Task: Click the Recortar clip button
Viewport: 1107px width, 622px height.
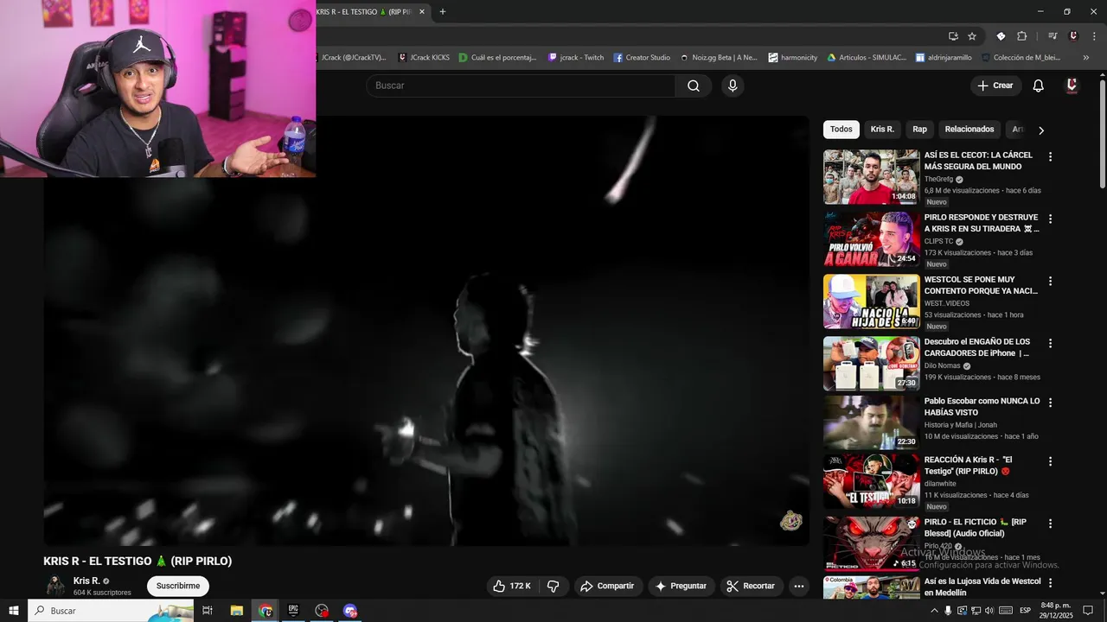Action: 751,586
